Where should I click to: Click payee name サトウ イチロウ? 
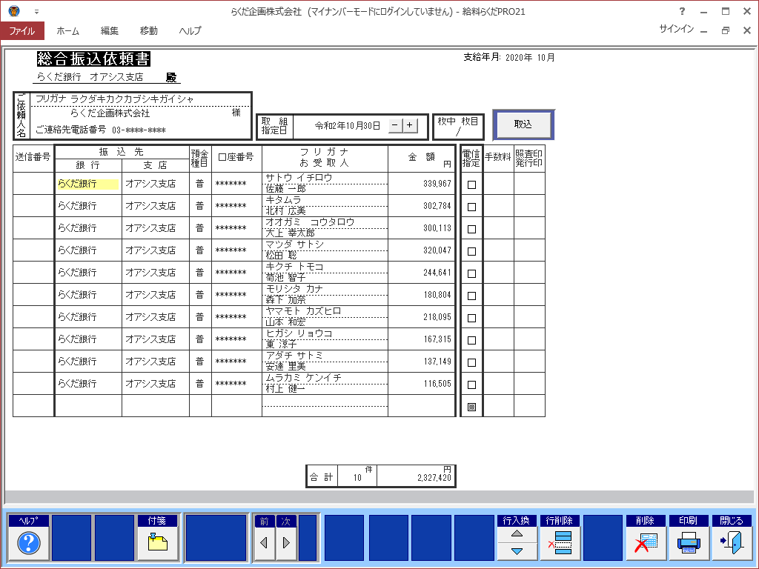point(299,178)
